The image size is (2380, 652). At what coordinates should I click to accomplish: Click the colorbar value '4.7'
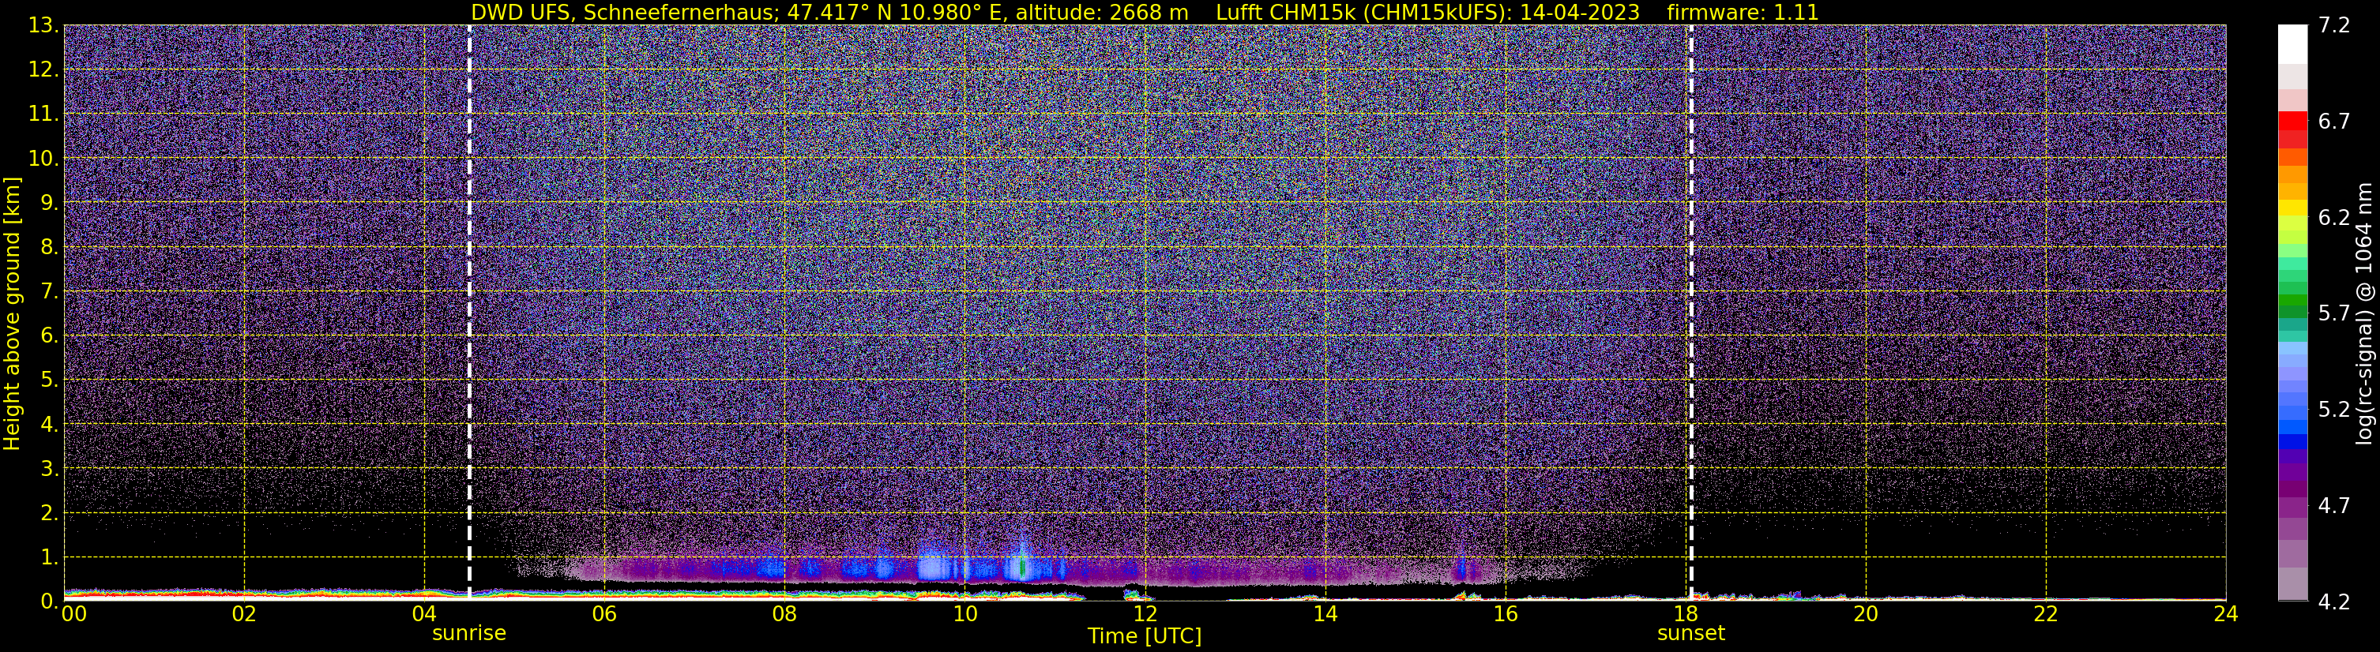click(2334, 506)
